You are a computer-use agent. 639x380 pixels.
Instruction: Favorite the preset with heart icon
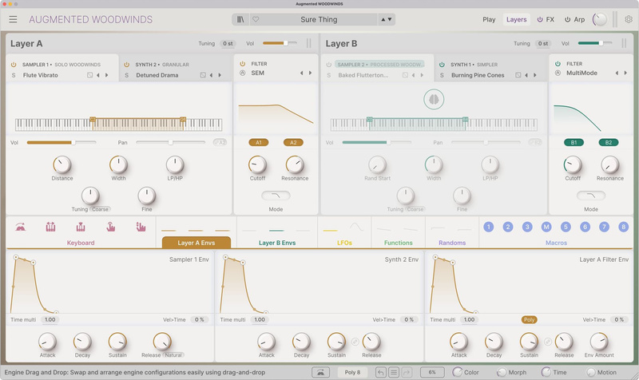tap(256, 19)
